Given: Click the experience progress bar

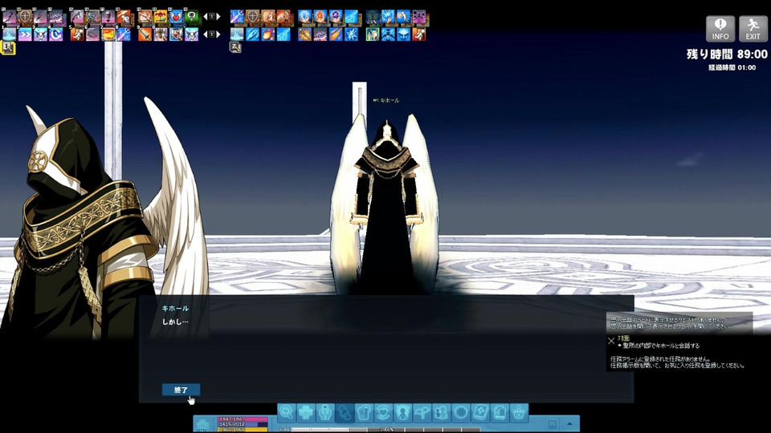Looking at the screenshot, I should [x=386, y=430].
